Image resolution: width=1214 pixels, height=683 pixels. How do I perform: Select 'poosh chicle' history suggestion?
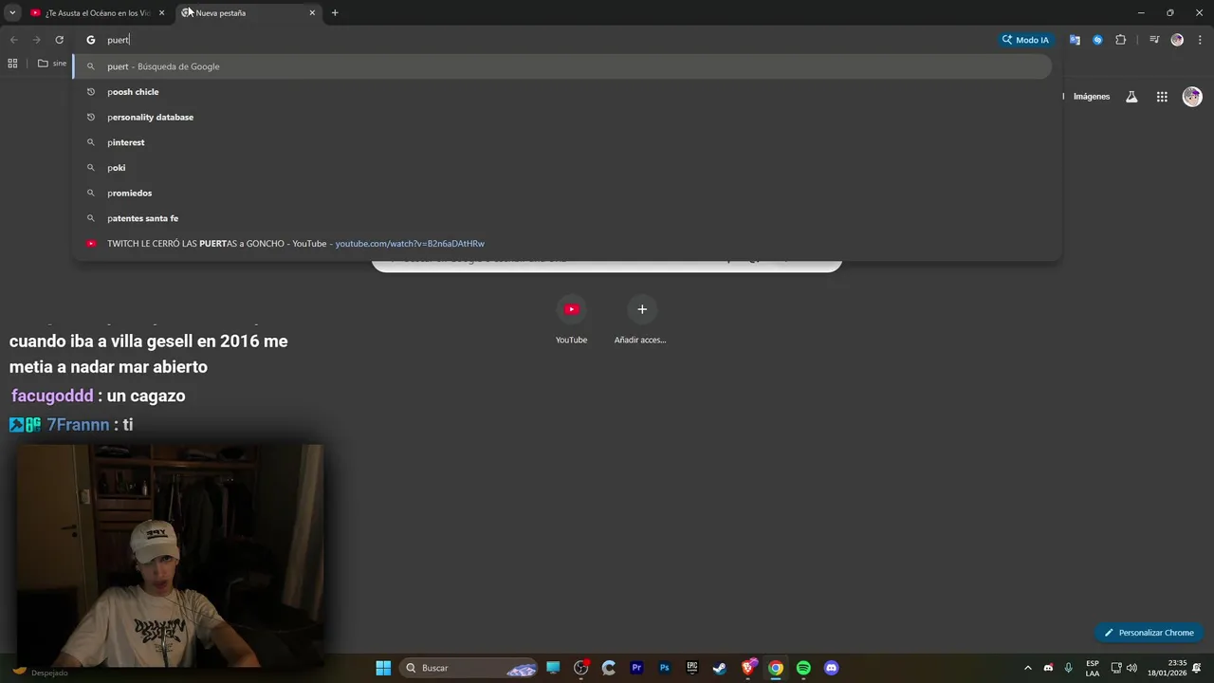tap(562, 92)
